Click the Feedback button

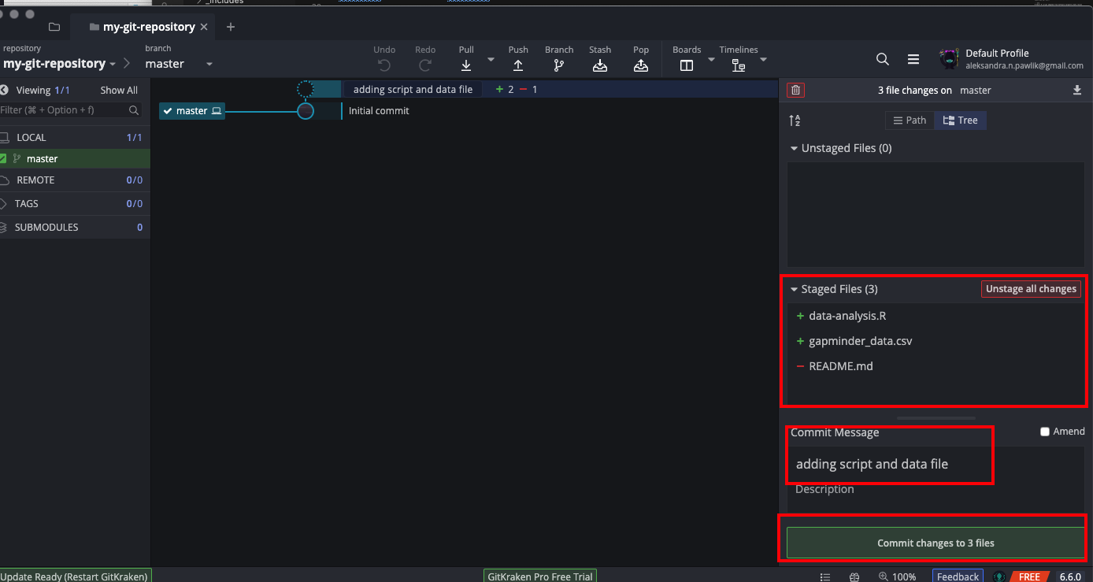pyautogui.click(x=958, y=576)
